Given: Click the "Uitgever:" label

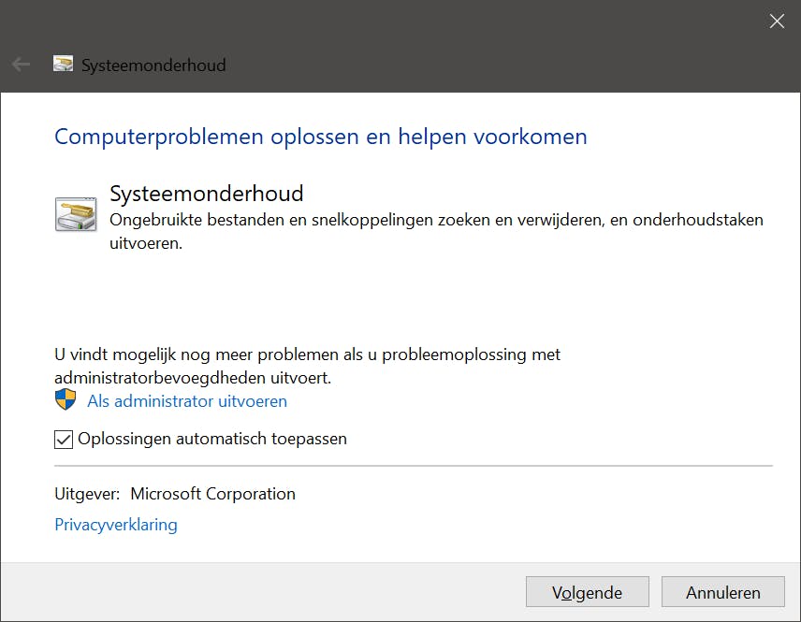Looking at the screenshot, I should point(87,494).
